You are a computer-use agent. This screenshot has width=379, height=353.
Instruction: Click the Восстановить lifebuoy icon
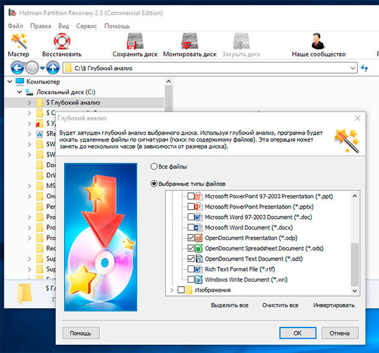pos(62,41)
